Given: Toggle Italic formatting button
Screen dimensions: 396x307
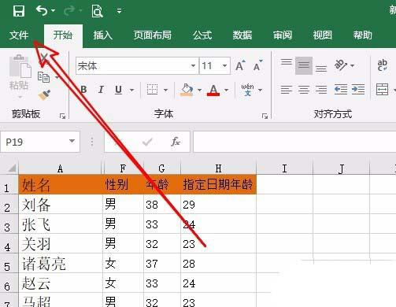Looking at the screenshot, I should 101,90.
